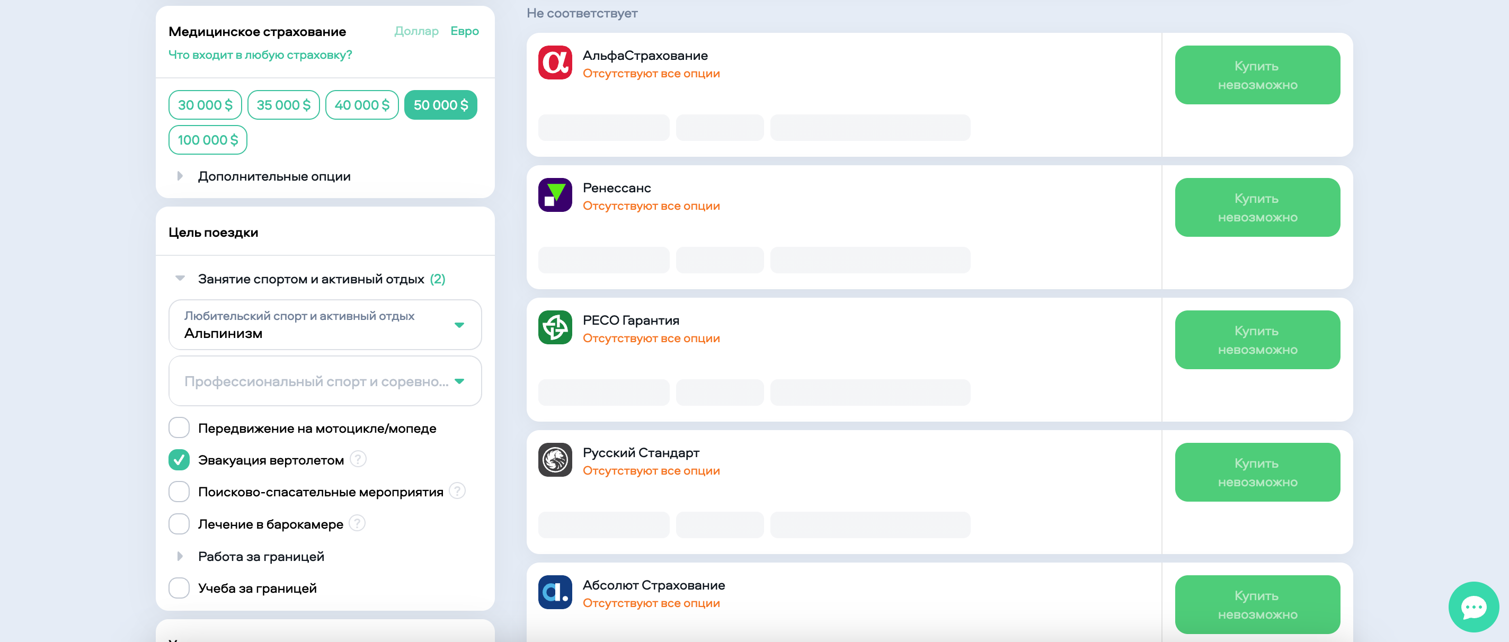Click the РЕСО Гарантия logo icon
The width and height of the screenshot is (1509, 642).
555,327
